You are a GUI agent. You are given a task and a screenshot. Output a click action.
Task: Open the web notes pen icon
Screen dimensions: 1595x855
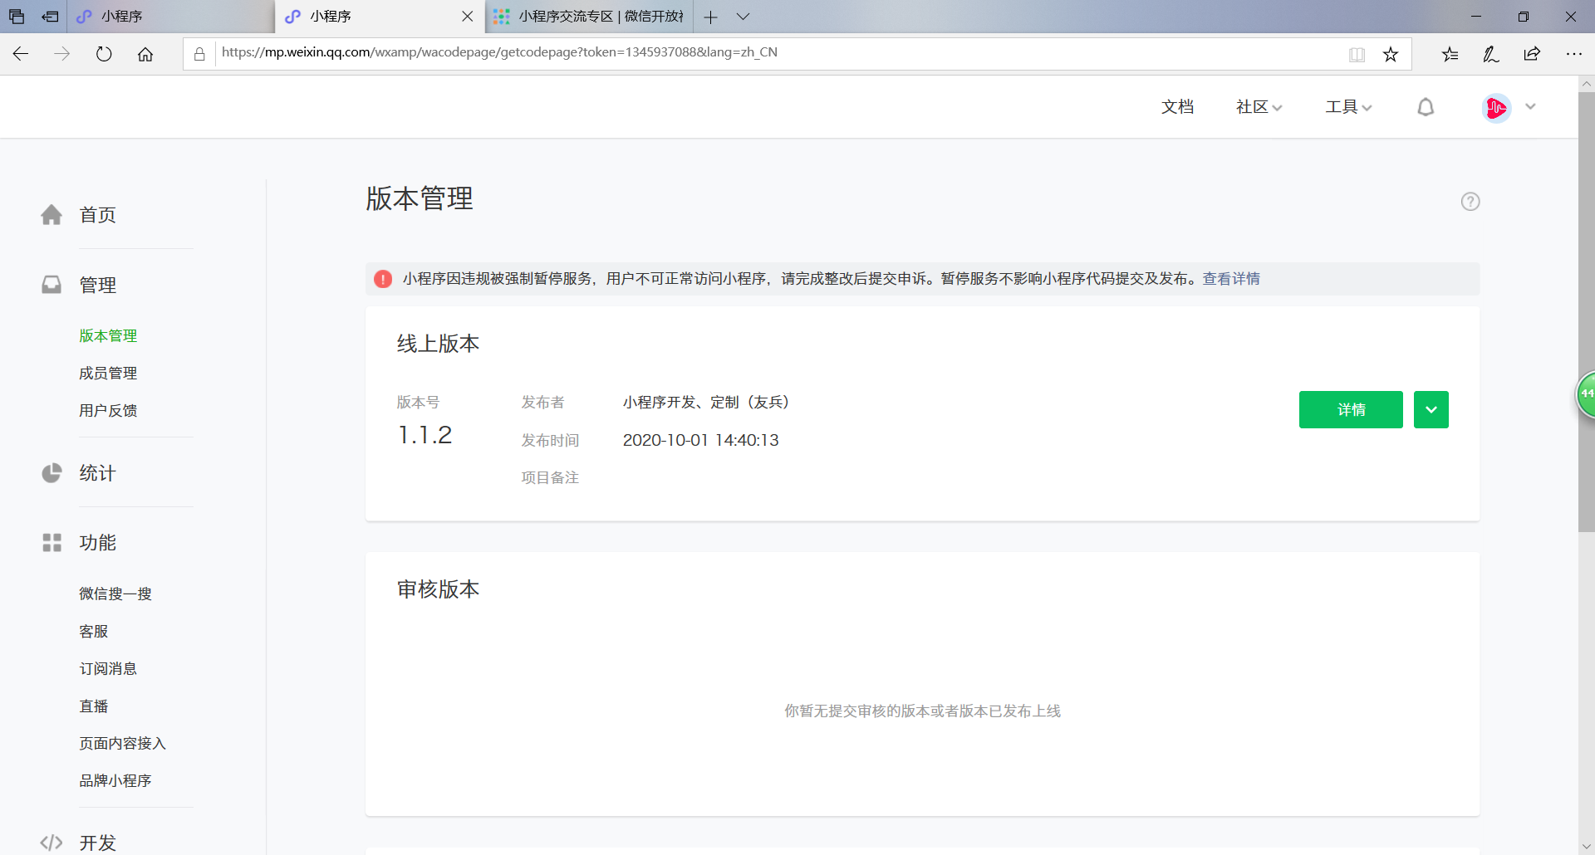click(x=1491, y=54)
